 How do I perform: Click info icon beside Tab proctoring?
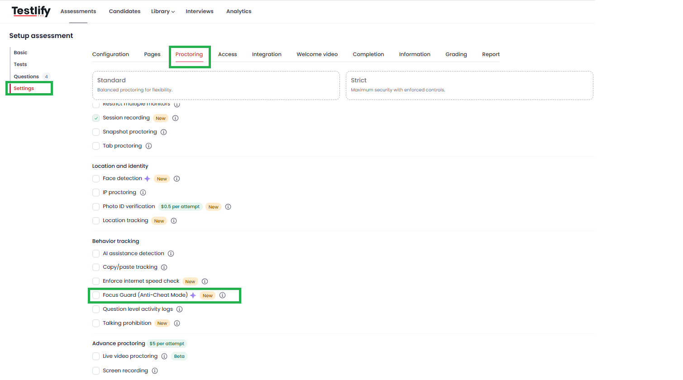(x=149, y=146)
